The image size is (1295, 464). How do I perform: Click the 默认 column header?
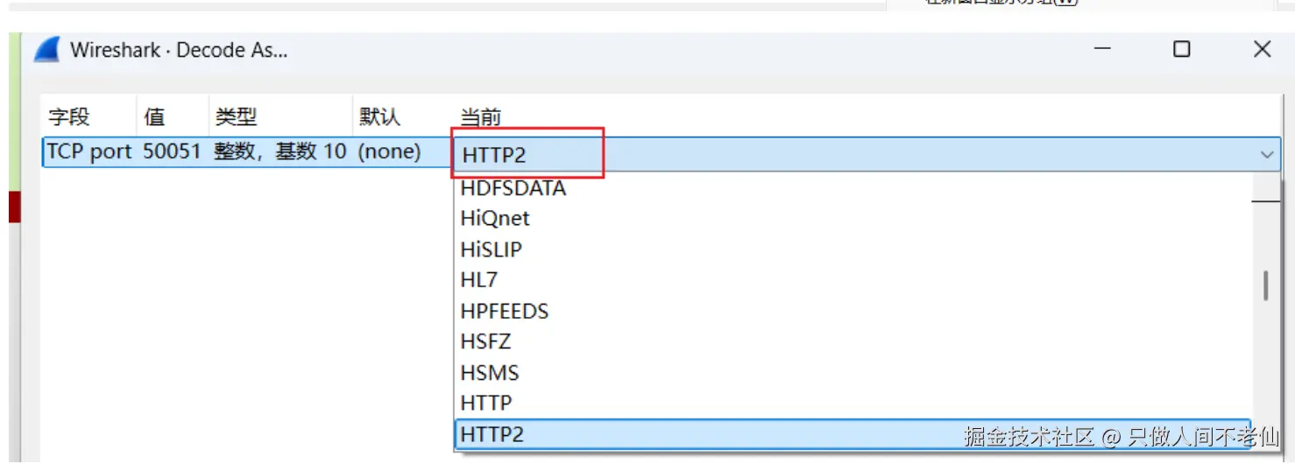click(379, 116)
